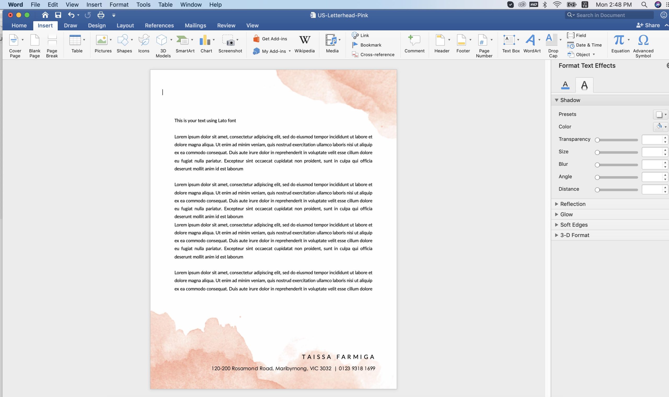Click Get Add-ins button

pyautogui.click(x=270, y=39)
